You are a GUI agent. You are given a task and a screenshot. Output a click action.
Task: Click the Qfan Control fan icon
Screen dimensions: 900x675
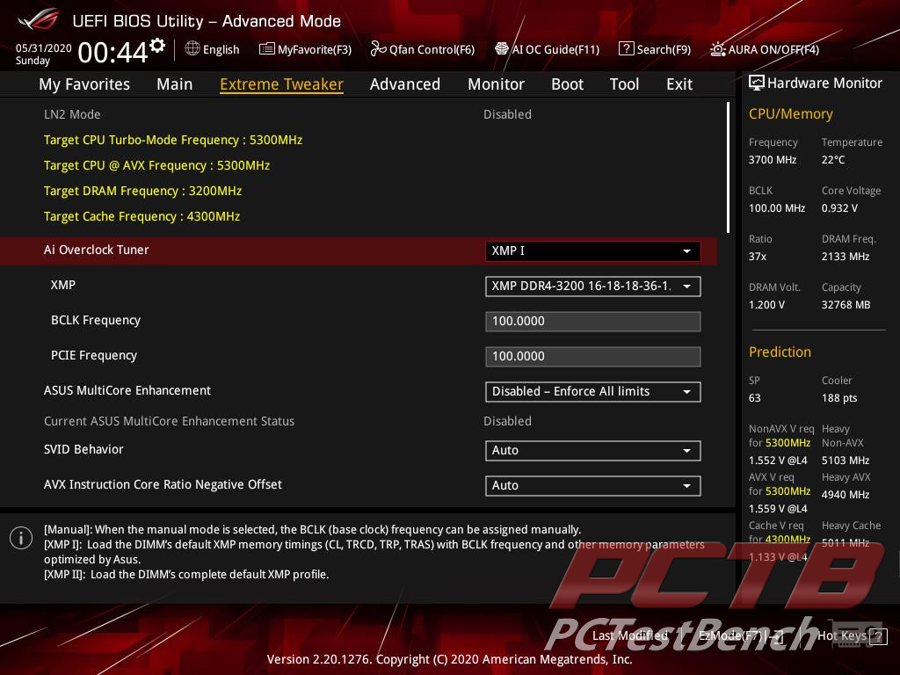pyautogui.click(x=378, y=49)
